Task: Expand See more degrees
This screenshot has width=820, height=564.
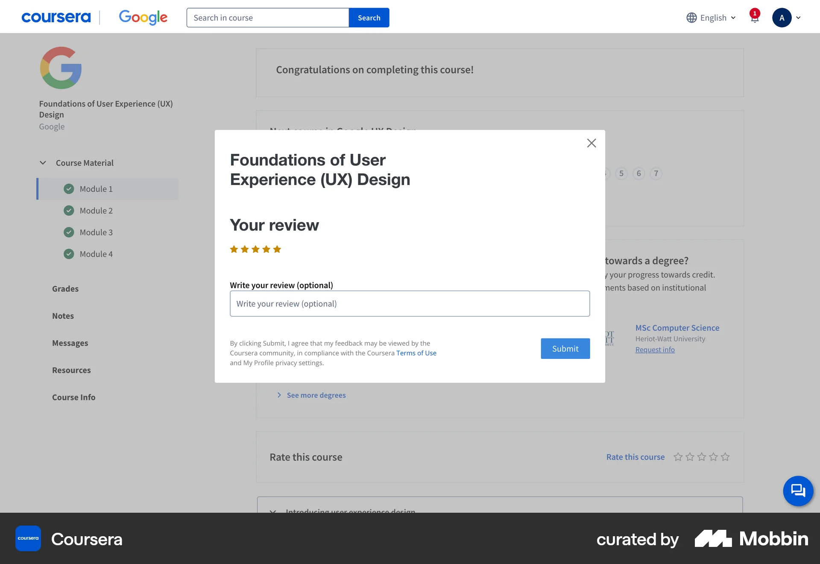Action: tap(316, 395)
